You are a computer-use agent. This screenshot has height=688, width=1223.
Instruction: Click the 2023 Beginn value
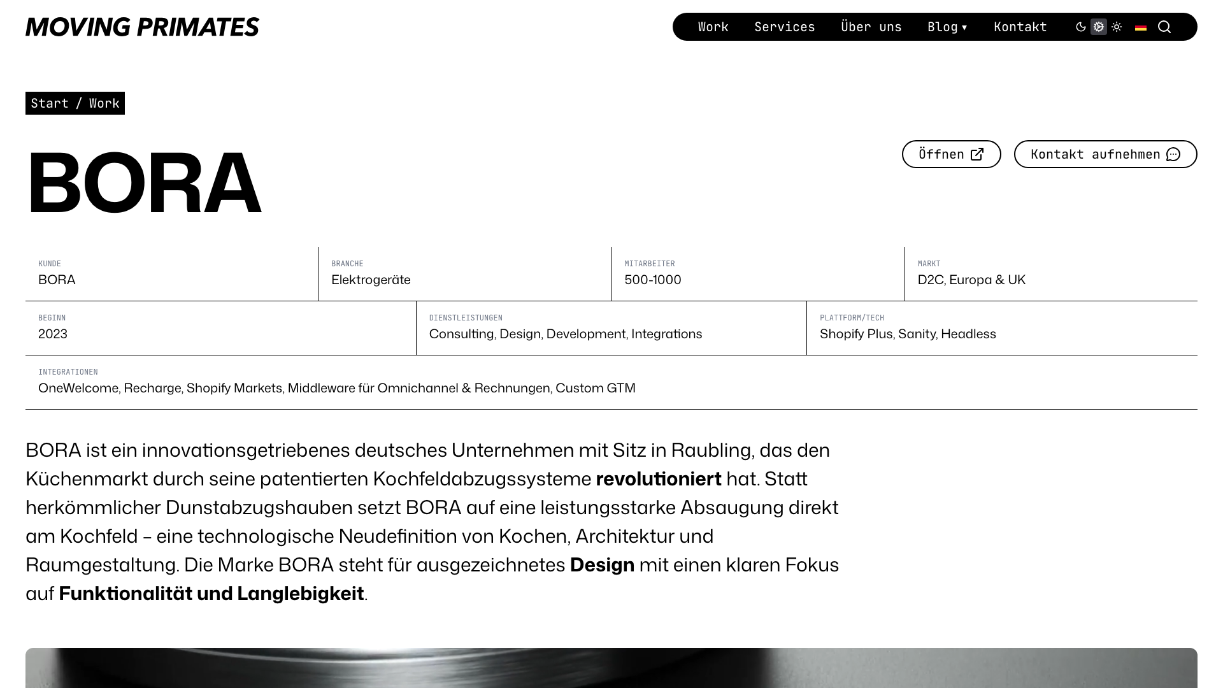tap(53, 334)
